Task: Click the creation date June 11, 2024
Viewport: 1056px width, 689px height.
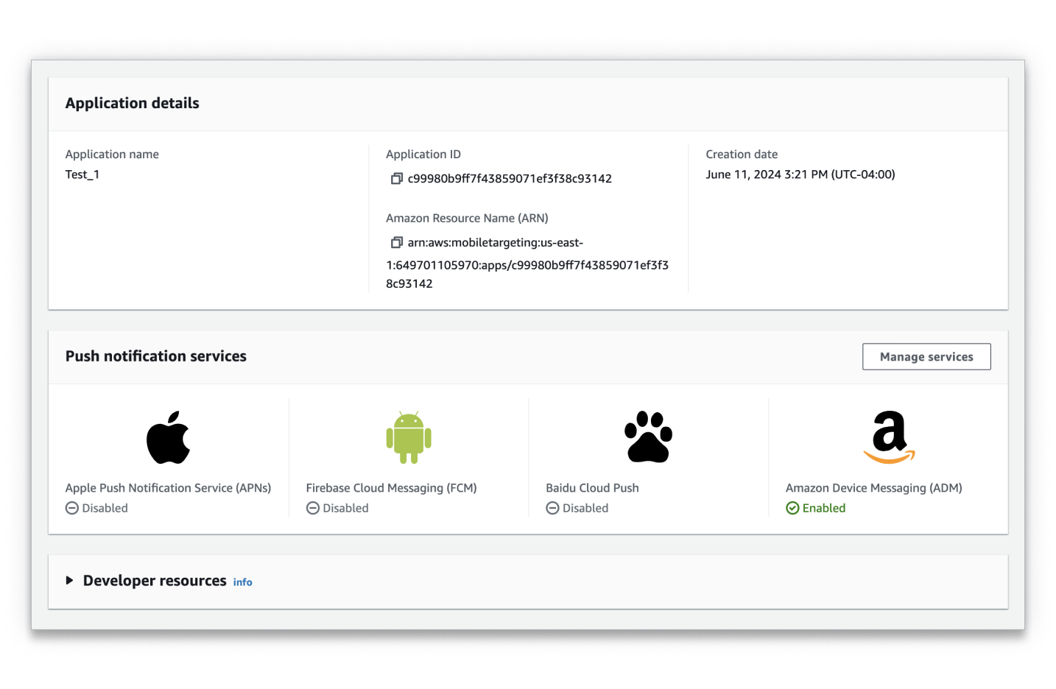Action: click(800, 174)
